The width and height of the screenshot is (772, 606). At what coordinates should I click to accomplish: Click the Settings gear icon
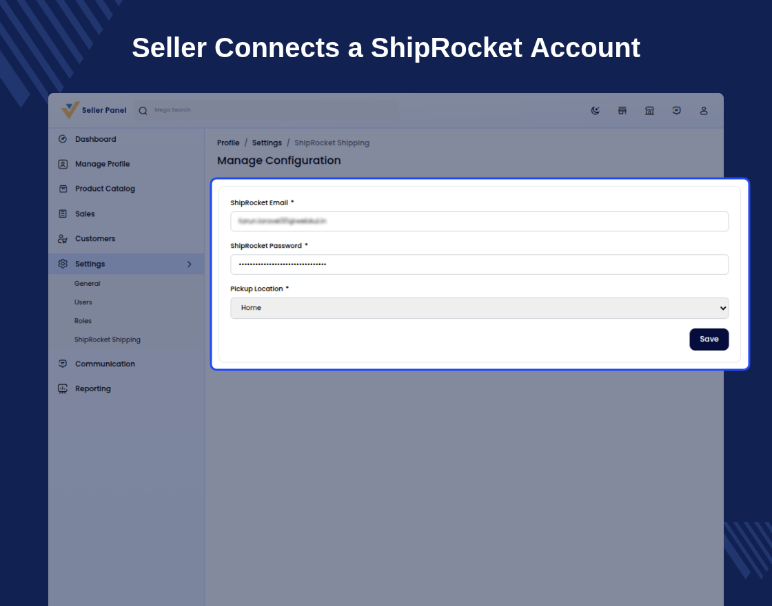coord(63,264)
